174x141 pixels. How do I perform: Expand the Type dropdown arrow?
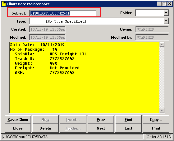click(166, 21)
